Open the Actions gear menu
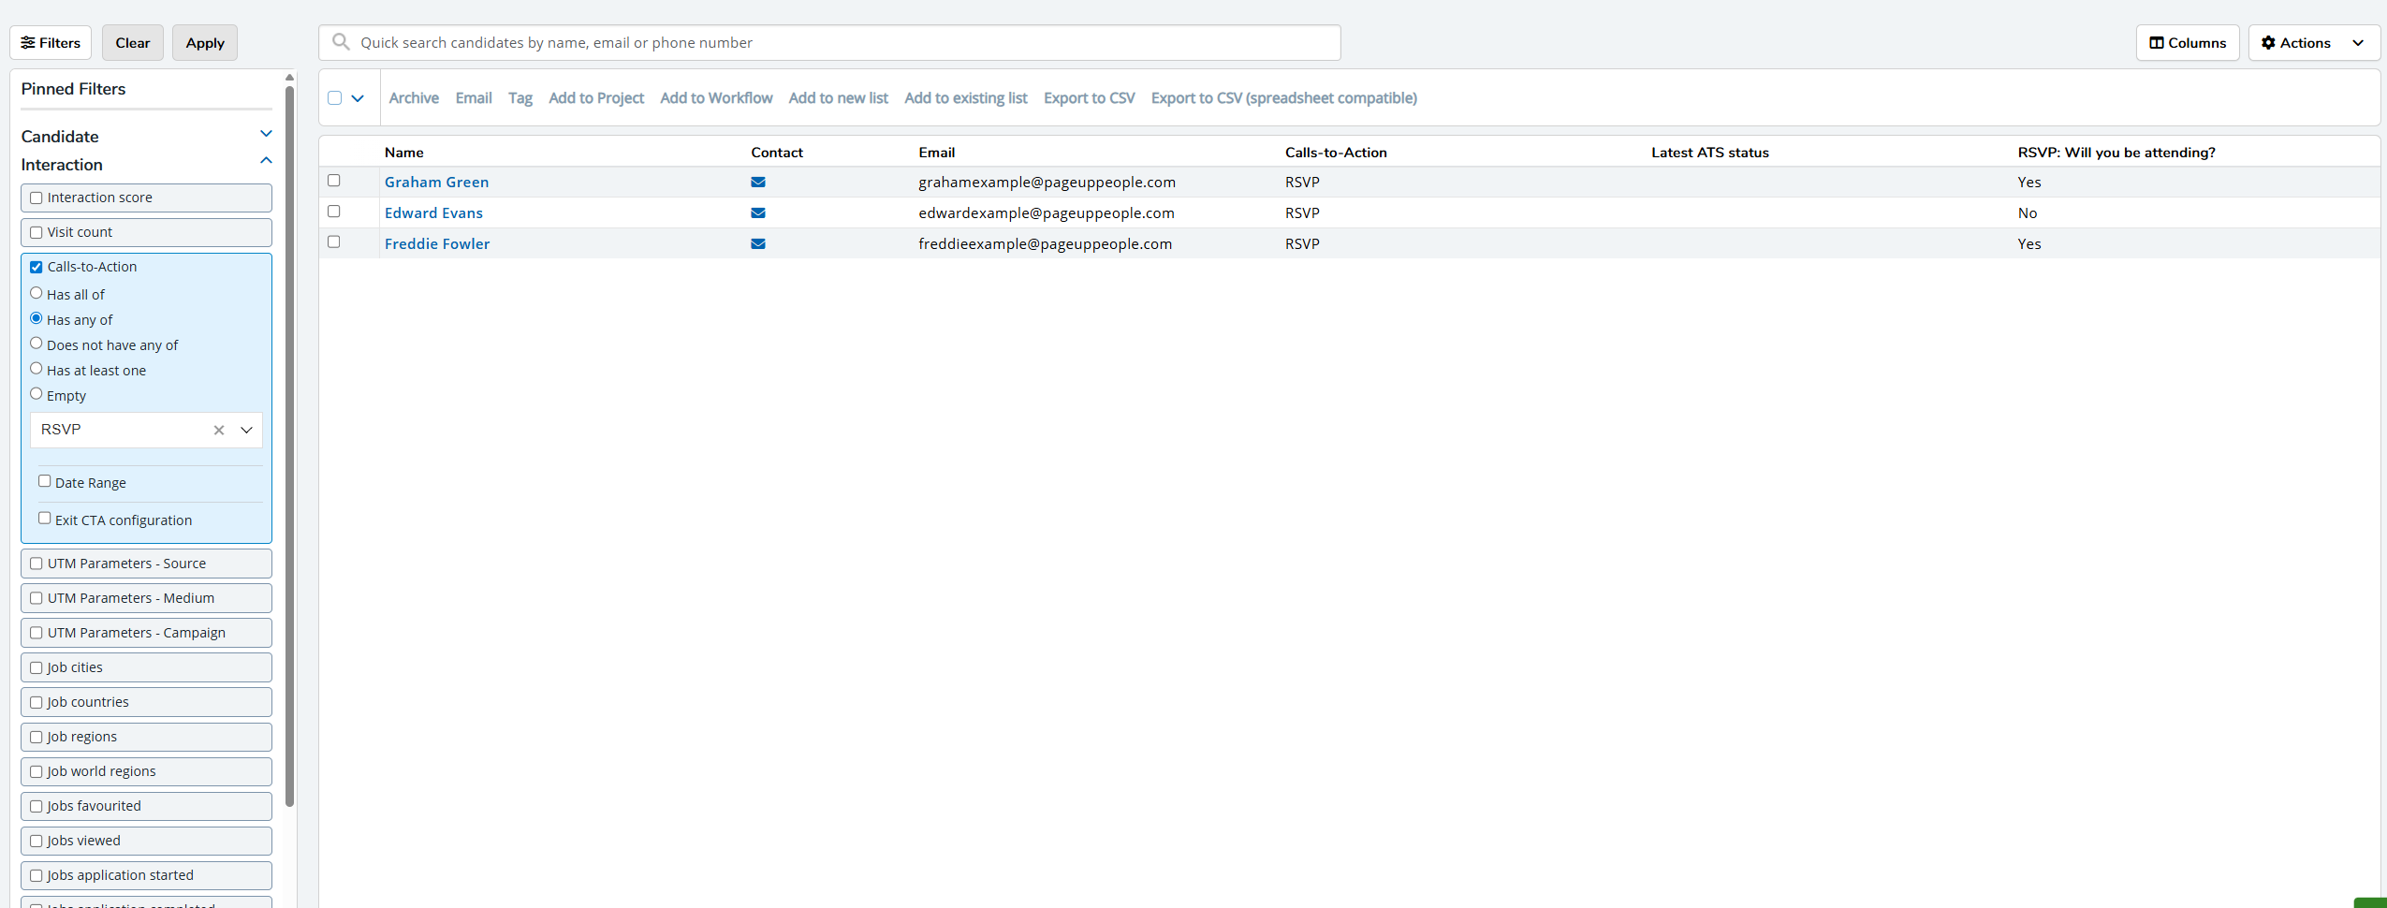Screen dimensions: 2387x908 click(x=2313, y=43)
